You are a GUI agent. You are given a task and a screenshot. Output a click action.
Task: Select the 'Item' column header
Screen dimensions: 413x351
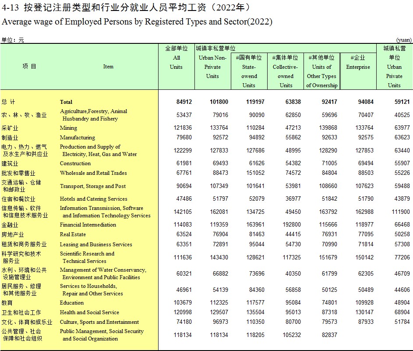coord(108,67)
